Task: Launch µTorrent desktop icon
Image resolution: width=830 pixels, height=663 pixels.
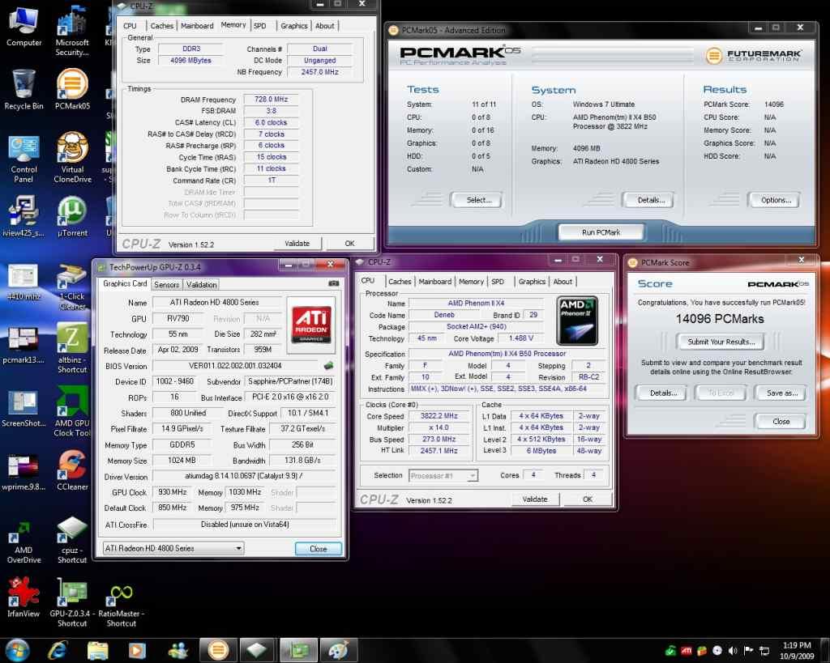Action: [72, 215]
